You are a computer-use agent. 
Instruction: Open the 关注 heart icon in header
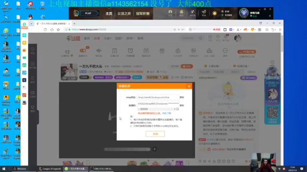click(x=218, y=37)
